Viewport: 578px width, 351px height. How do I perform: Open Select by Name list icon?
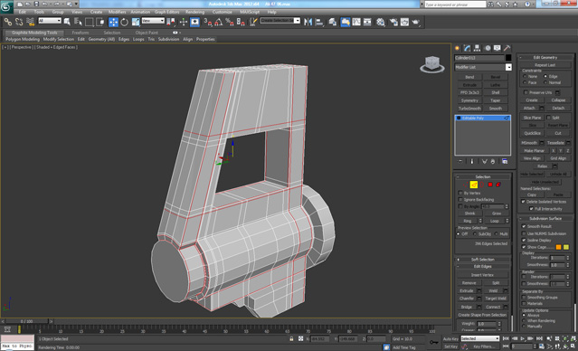[78, 22]
